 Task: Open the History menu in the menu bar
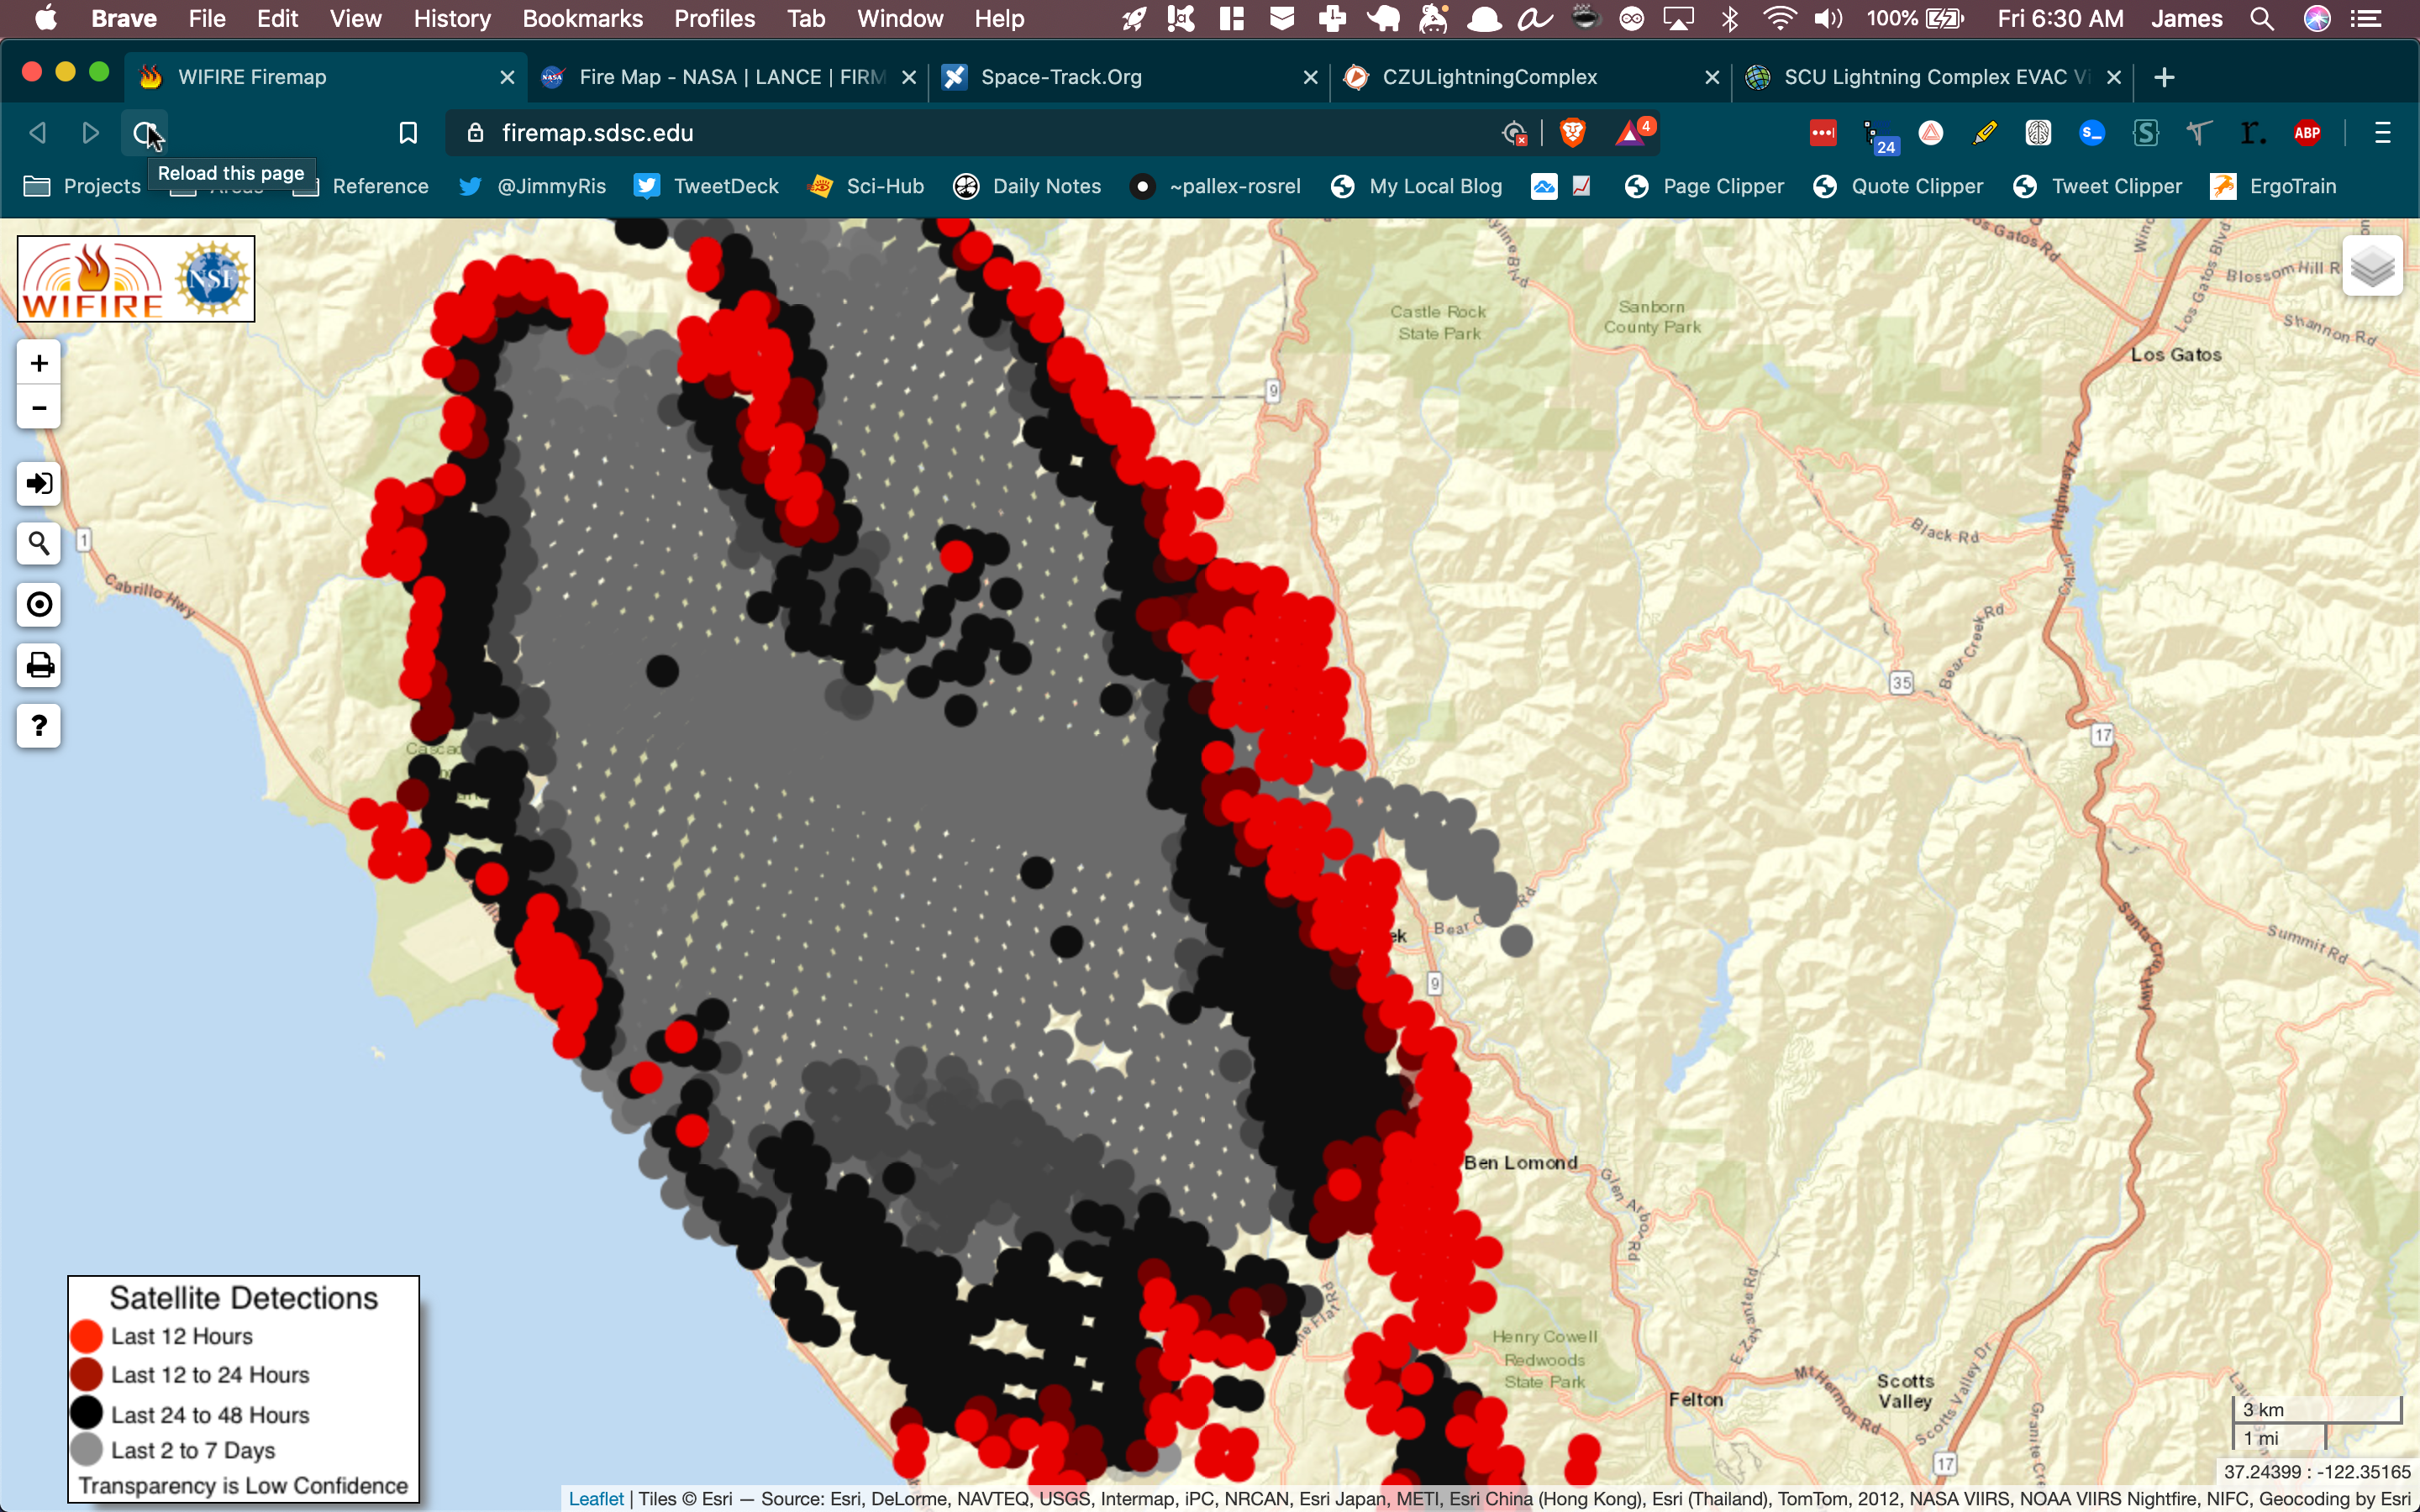[451, 18]
